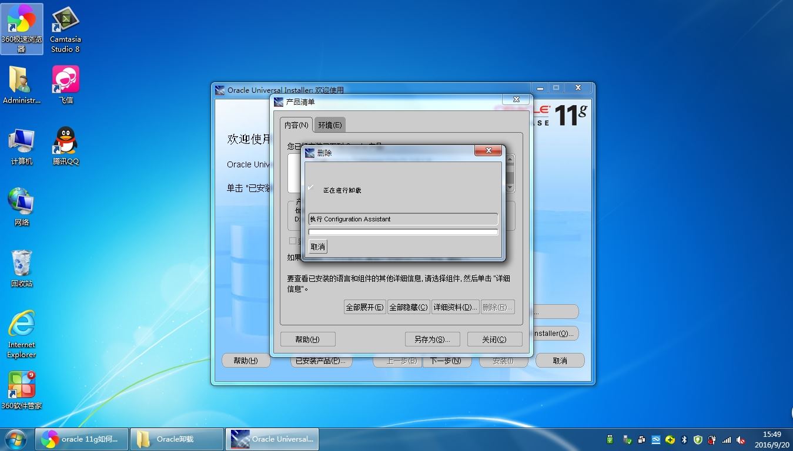Click the Safely Remove Hardware tray icon
This screenshot has height=451, width=793.
click(627, 439)
